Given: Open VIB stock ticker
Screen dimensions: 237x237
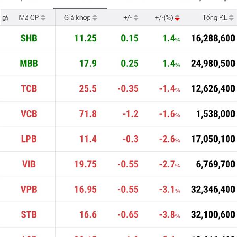Looking at the screenshot, I should click(29, 164).
